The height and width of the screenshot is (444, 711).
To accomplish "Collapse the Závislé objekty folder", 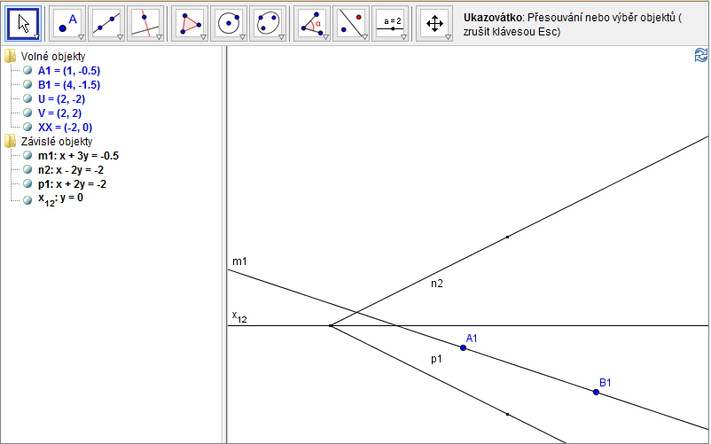I will [10, 142].
